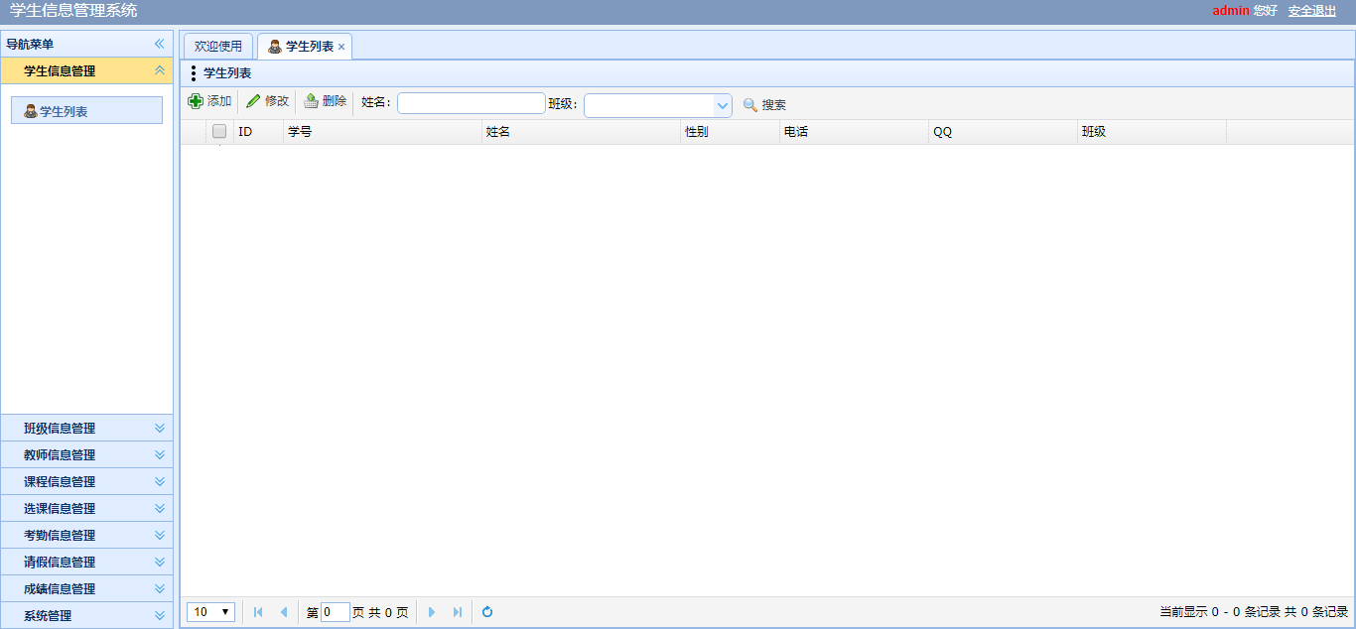Click the green plus icon for 添加
1356x629 pixels.
click(x=196, y=101)
